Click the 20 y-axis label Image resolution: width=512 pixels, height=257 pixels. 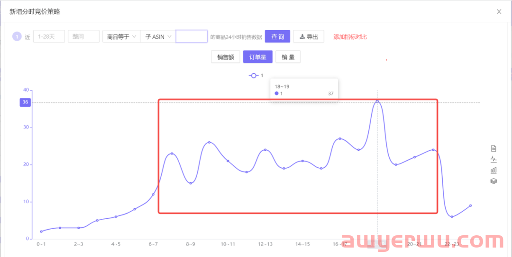pos(26,164)
